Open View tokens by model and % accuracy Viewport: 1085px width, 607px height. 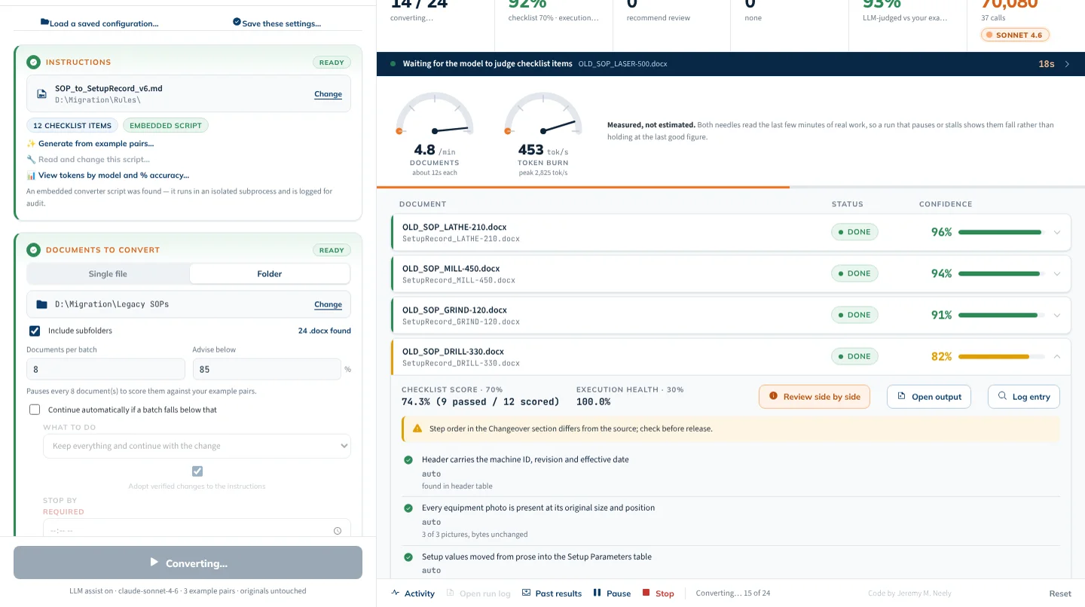108,175
